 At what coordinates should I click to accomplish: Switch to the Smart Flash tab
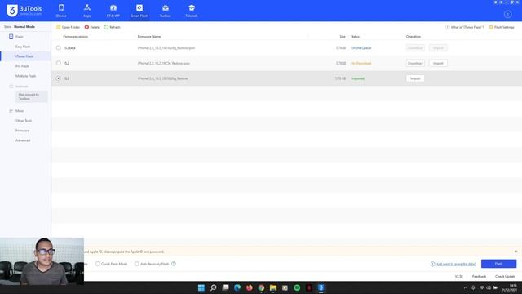(x=139, y=11)
